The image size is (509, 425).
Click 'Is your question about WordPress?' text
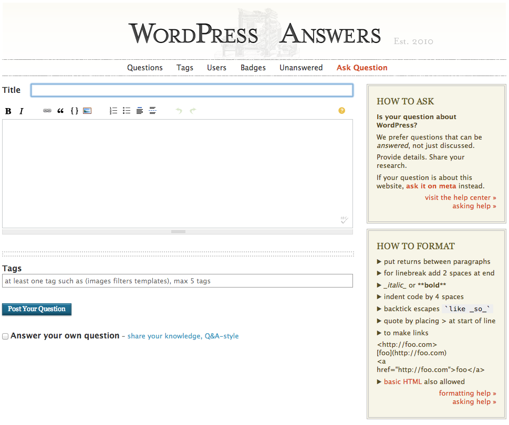click(417, 121)
